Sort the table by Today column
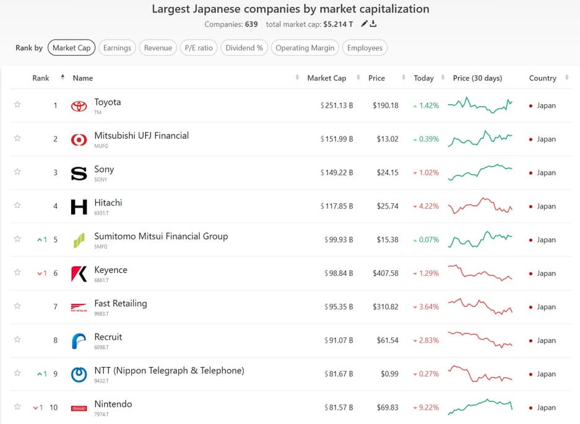Screen dimensions: 580x424 click(x=423, y=78)
